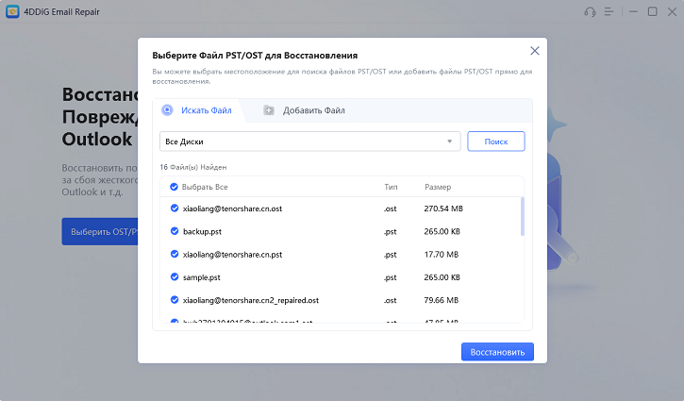Uncheck xiaoliang@tenorshare.cn2_repaired.ost checkbox
The width and height of the screenshot is (684, 401).
(x=175, y=300)
